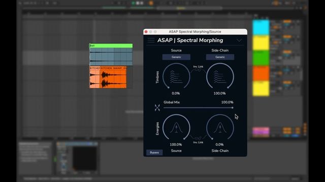Click the Source Timbres knob
Screen dimensions: 325x182
(176, 76)
